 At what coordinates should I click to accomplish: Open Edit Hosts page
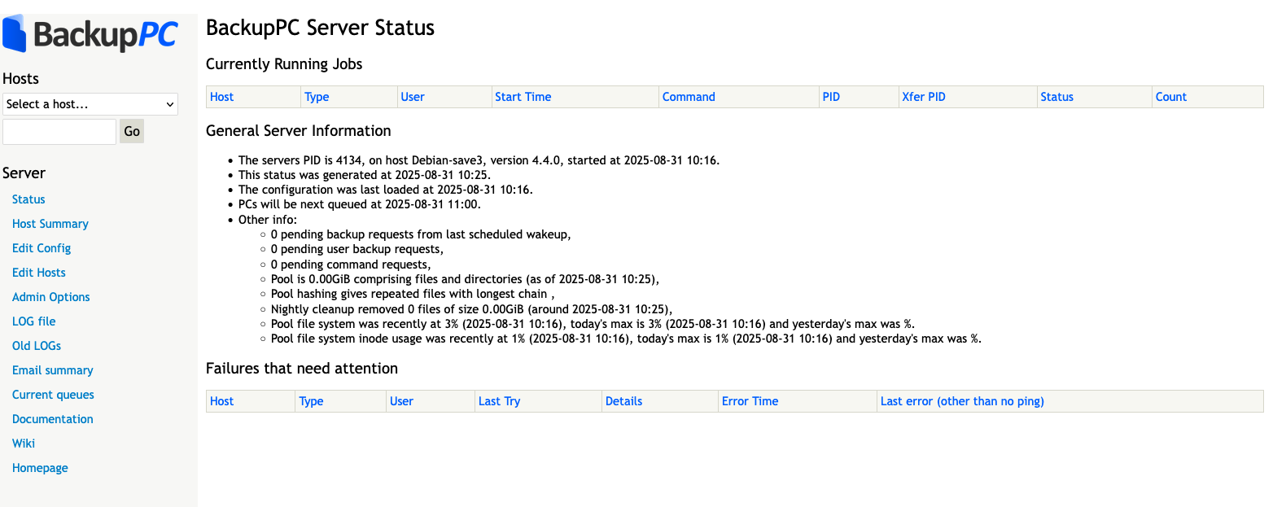39,273
